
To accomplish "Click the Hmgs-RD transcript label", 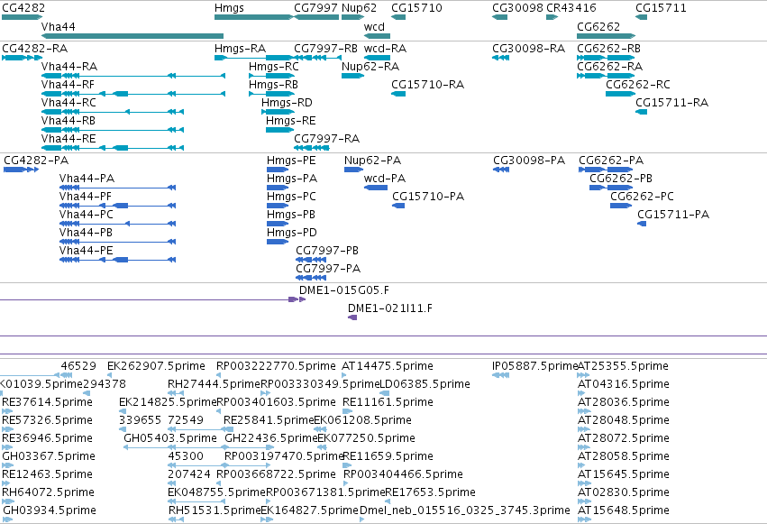I will coord(287,103).
